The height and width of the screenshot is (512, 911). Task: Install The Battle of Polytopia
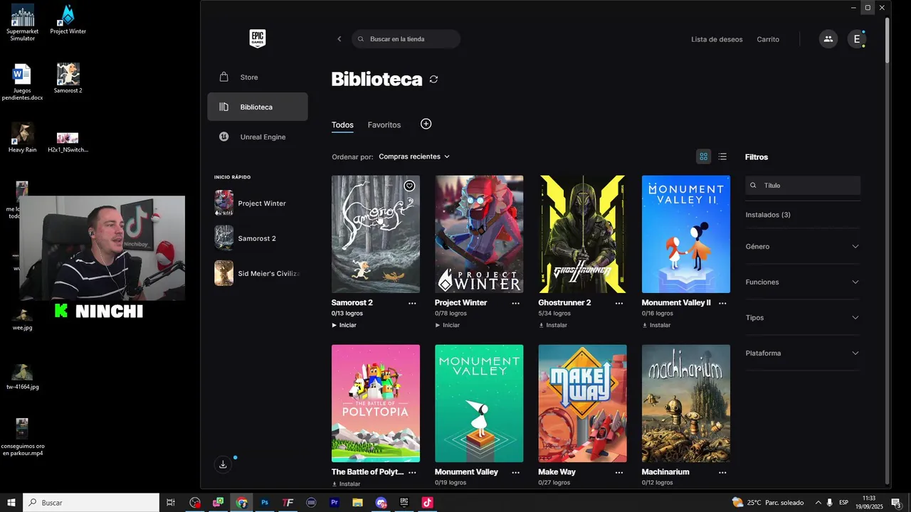pos(346,484)
